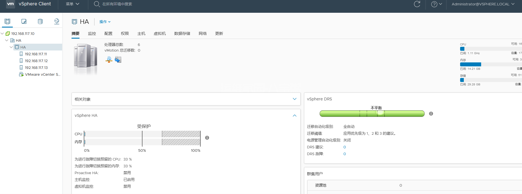Click the refresh icon in top bar
Viewport: 522px width, 194px height.
417,4
